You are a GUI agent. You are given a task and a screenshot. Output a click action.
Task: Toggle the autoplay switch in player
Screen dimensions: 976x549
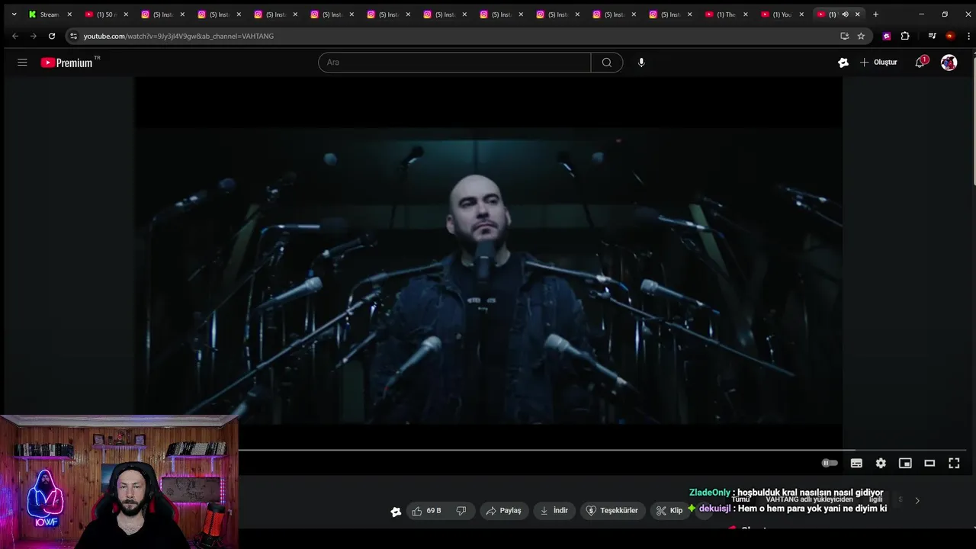click(830, 463)
